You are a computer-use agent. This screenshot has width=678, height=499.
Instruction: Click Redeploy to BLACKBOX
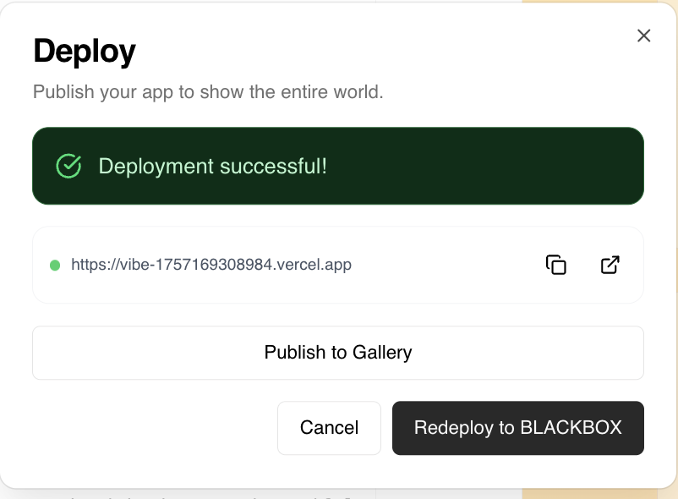518,428
